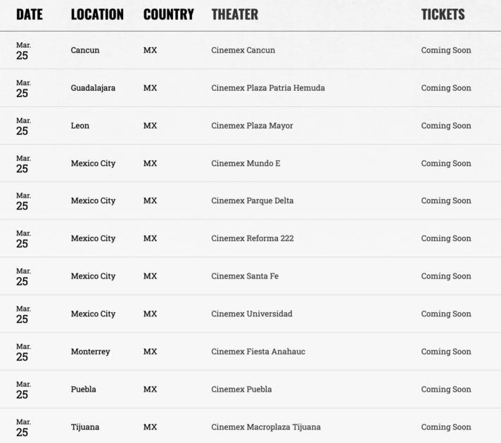The width and height of the screenshot is (501, 443).
Task: Click the DATE column header
Action: [x=30, y=14]
